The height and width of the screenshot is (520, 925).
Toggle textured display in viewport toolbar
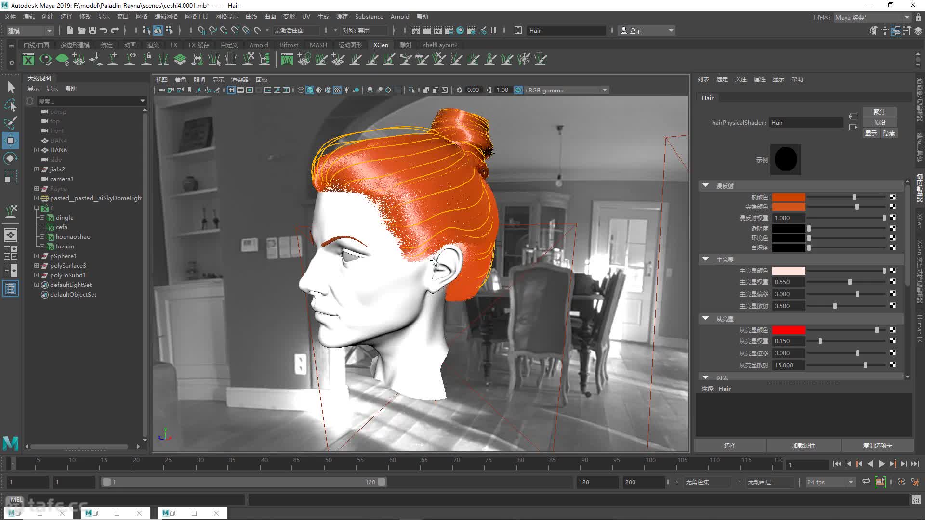coord(337,90)
